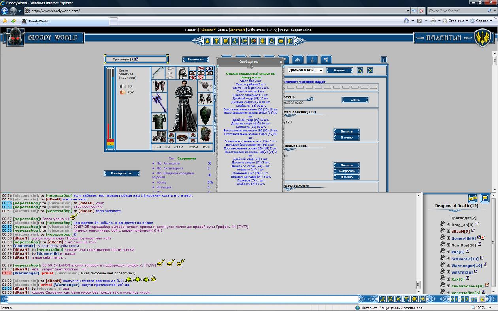Screen dimensions: 498x311
Task: Open the info icon next to dReaM[9]
Action: (473, 231)
